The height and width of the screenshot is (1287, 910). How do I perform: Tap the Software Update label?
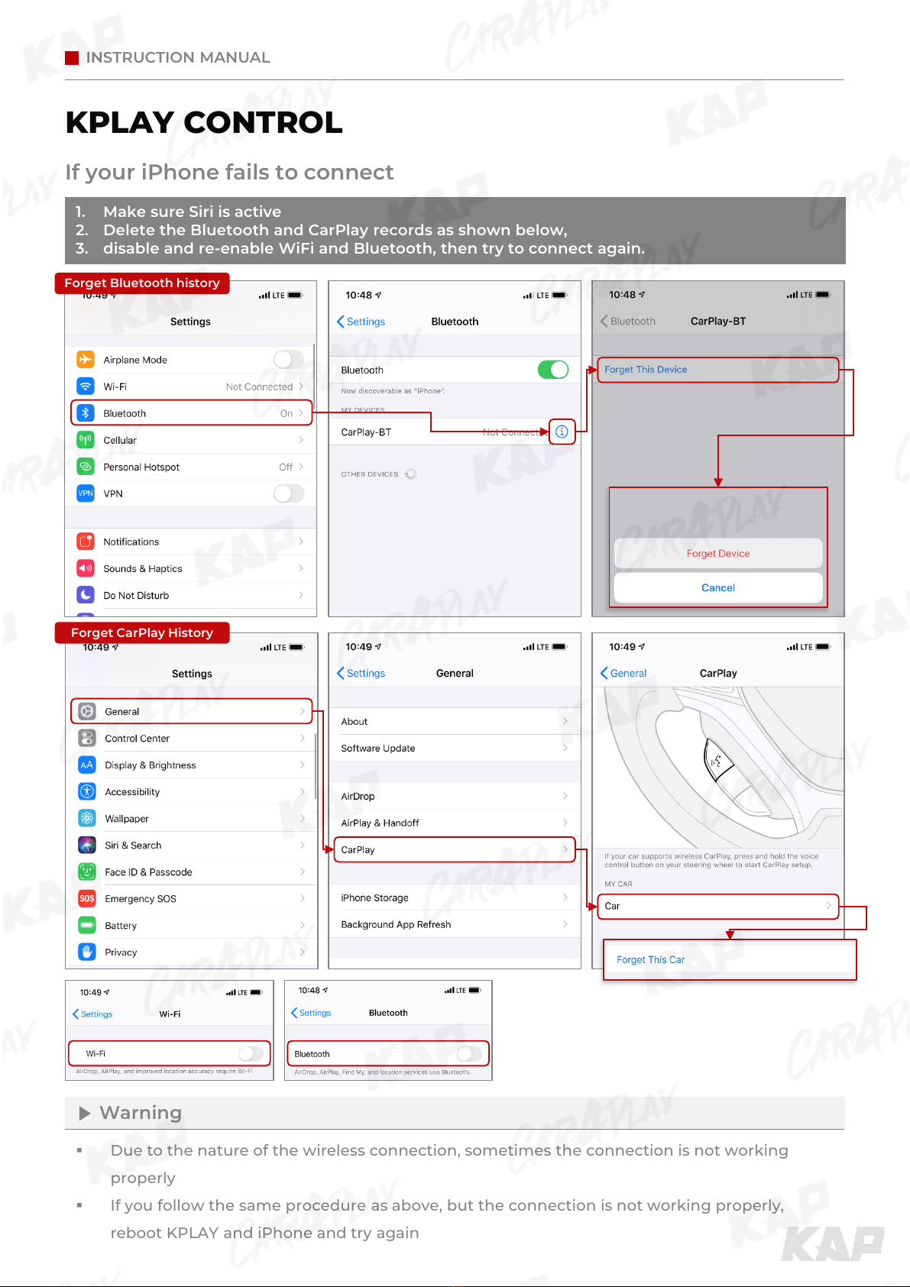378,748
